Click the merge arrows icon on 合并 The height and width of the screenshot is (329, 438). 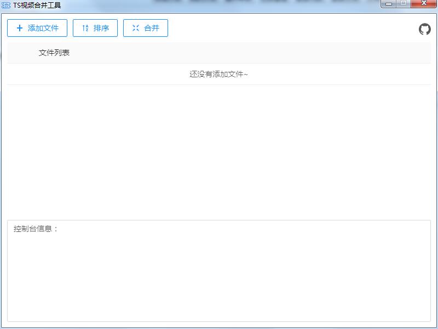pyautogui.click(x=136, y=28)
